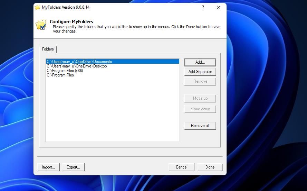Select the OneDrive\Documents folder entry

point(113,61)
